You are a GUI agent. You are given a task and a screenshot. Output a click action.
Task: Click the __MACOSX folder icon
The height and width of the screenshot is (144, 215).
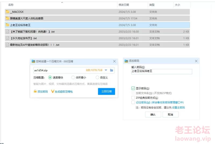pyautogui.click(x=7, y=12)
